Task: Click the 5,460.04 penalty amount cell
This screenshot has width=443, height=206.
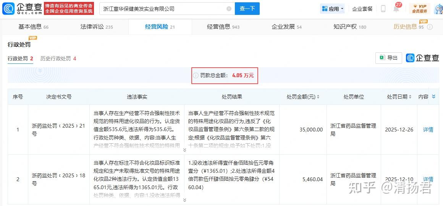Action: (x=313, y=179)
